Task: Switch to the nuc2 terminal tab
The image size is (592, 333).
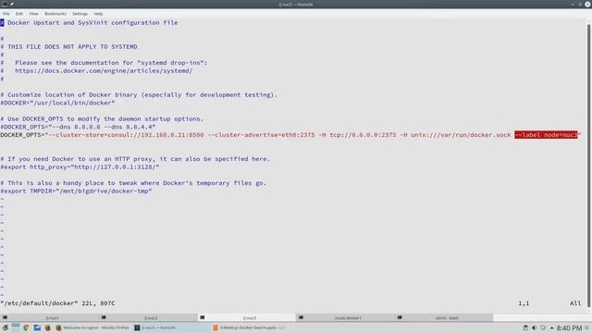Action: pos(148,318)
